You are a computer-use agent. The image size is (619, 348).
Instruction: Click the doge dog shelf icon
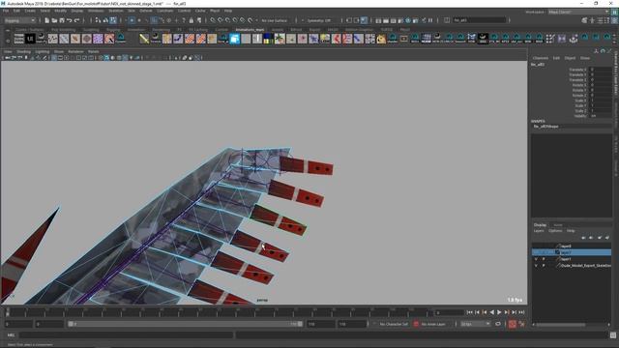tap(381, 39)
